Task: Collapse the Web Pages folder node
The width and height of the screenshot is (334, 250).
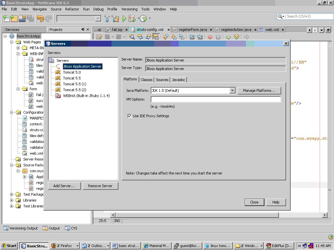Action: pyautogui.click(x=12, y=42)
